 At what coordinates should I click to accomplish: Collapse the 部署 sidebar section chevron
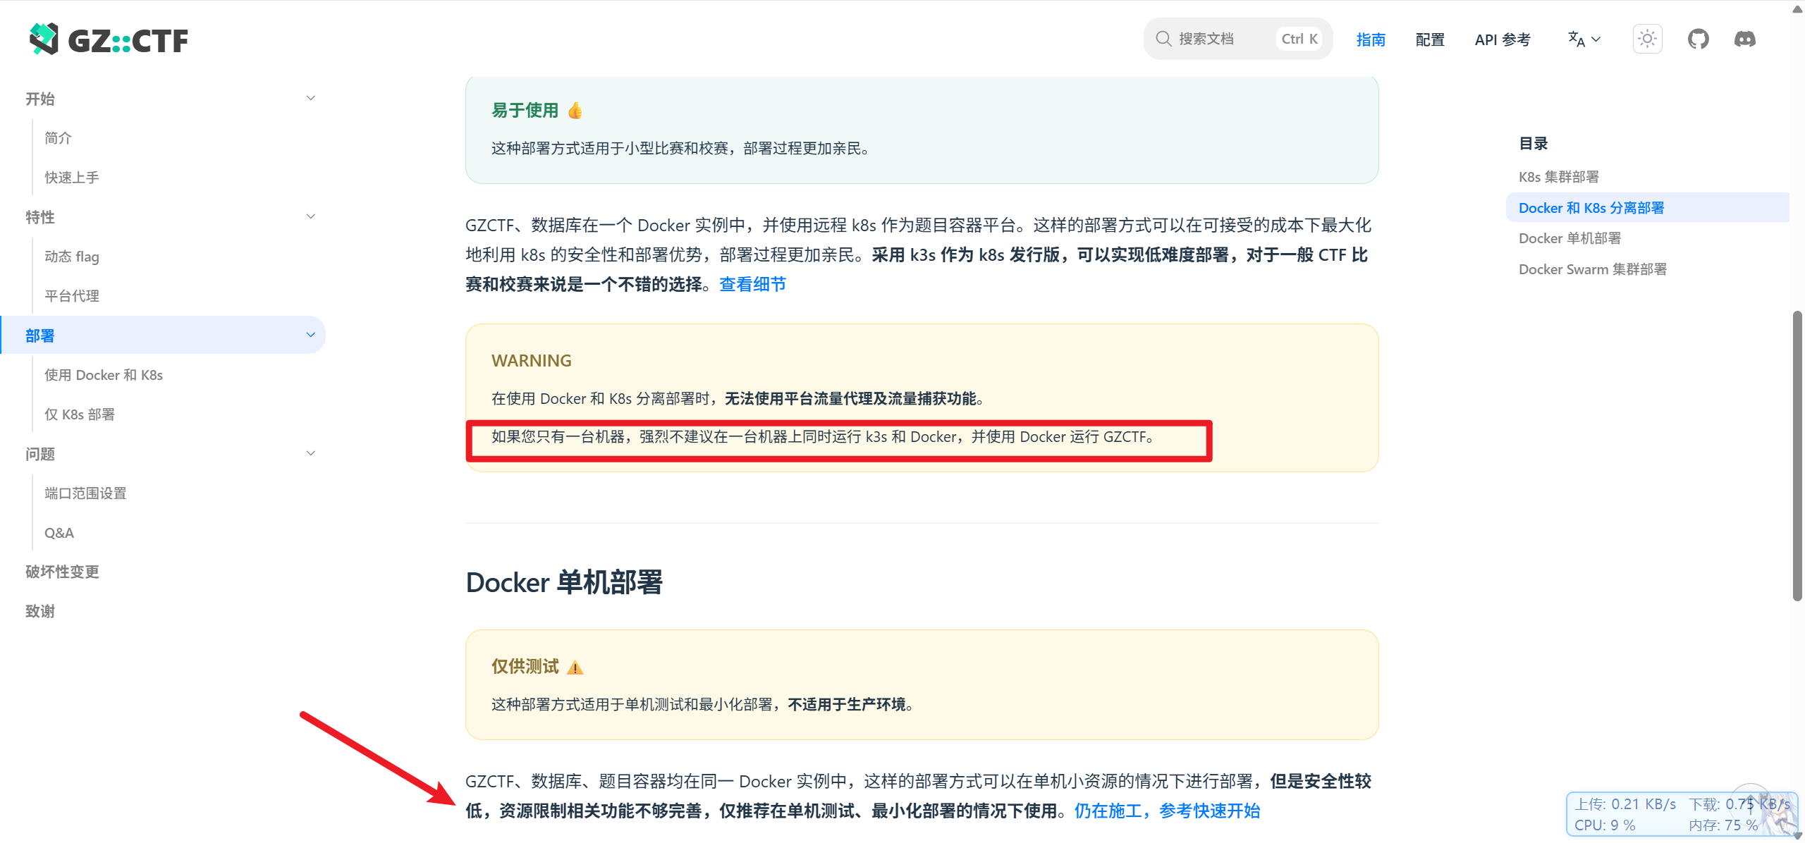(x=310, y=335)
